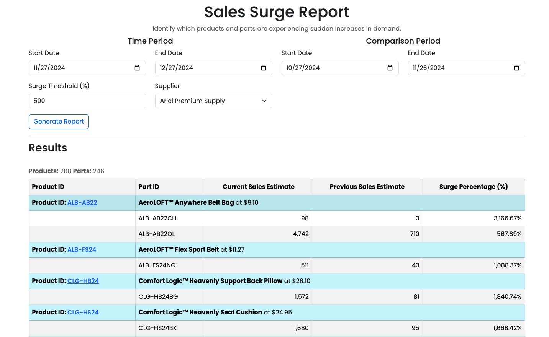Select part ID cell ALB-AB22OL
The height and width of the screenshot is (337, 549).
[x=170, y=234]
